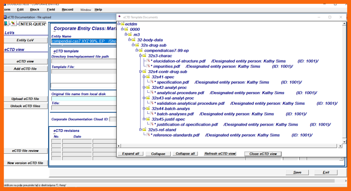
Task: Collapse the 32s44-batch-analys node
Action: 144,109
